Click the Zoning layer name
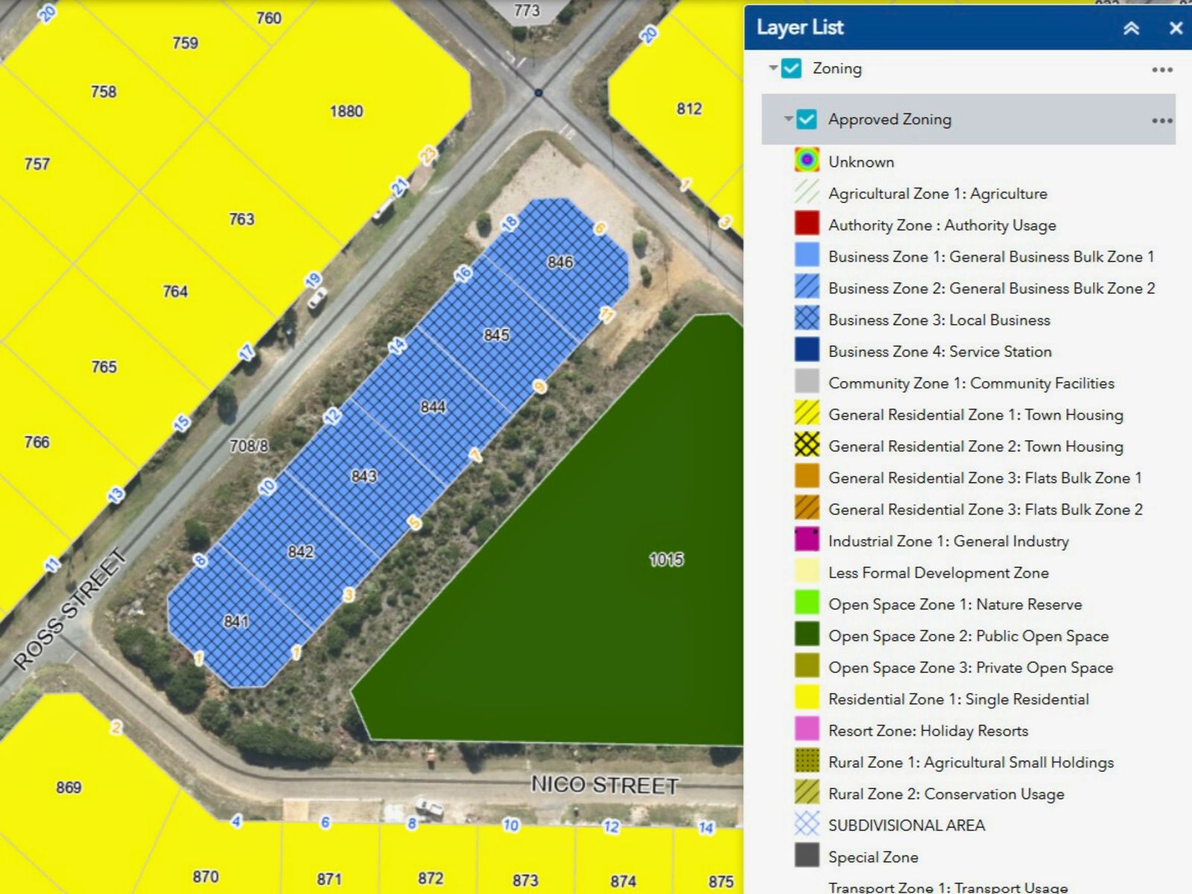Screen dimensions: 1192x894 click(837, 69)
